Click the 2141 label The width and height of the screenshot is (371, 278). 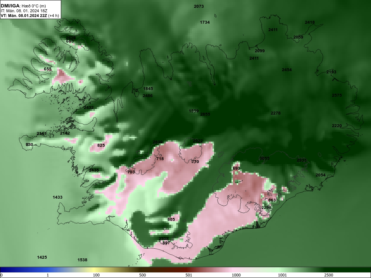click(42, 134)
